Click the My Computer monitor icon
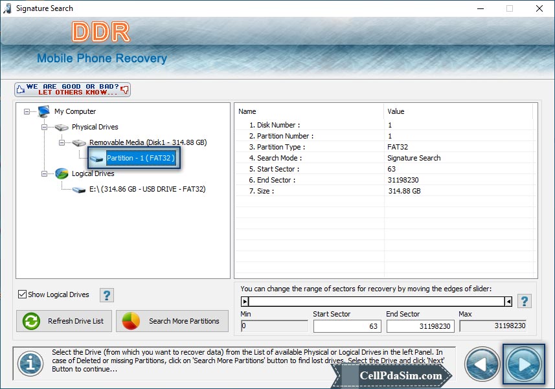 [44, 111]
